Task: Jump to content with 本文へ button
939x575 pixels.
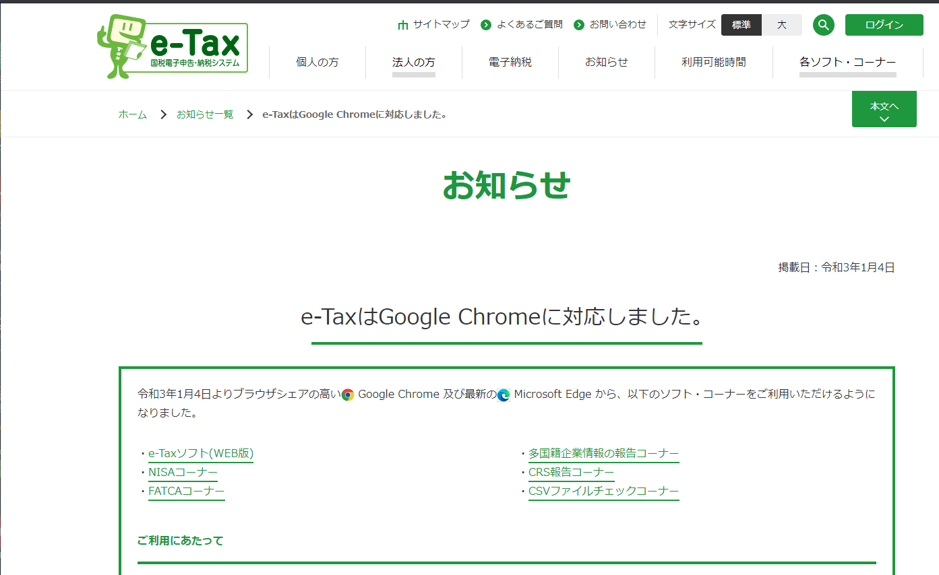Action: pos(884,109)
